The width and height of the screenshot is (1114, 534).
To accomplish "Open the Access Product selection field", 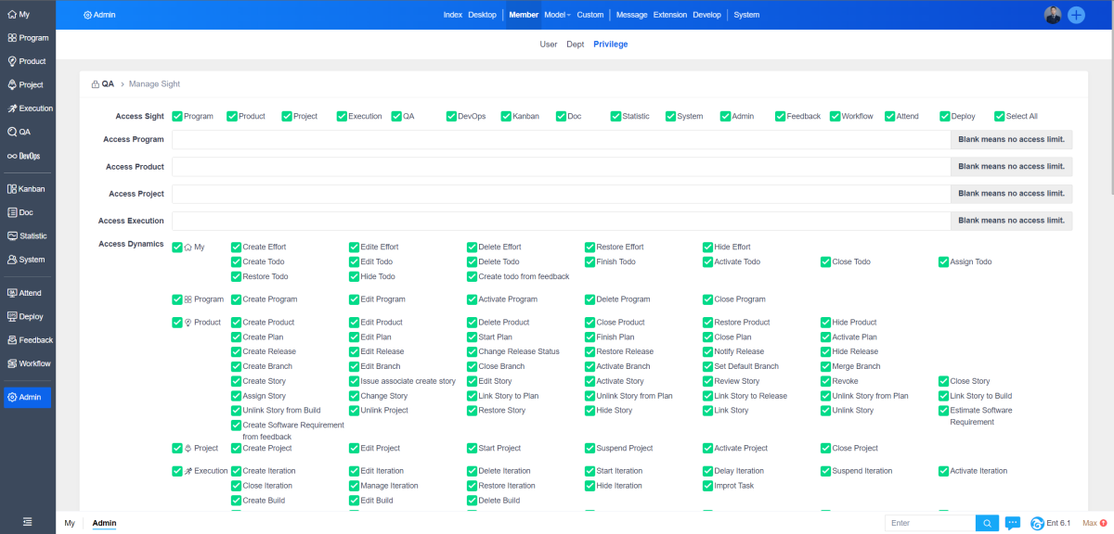I will pyautogui.click(x=561, y=167).
